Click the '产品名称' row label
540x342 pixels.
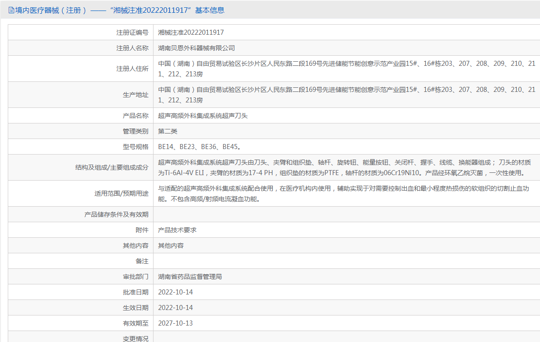(x=136, y=116)
